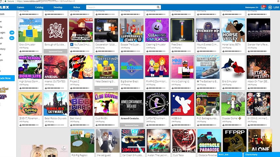Click the Bird Simulator title link
The width and height of the screenshot is (280, 157).
pos(230,81)
